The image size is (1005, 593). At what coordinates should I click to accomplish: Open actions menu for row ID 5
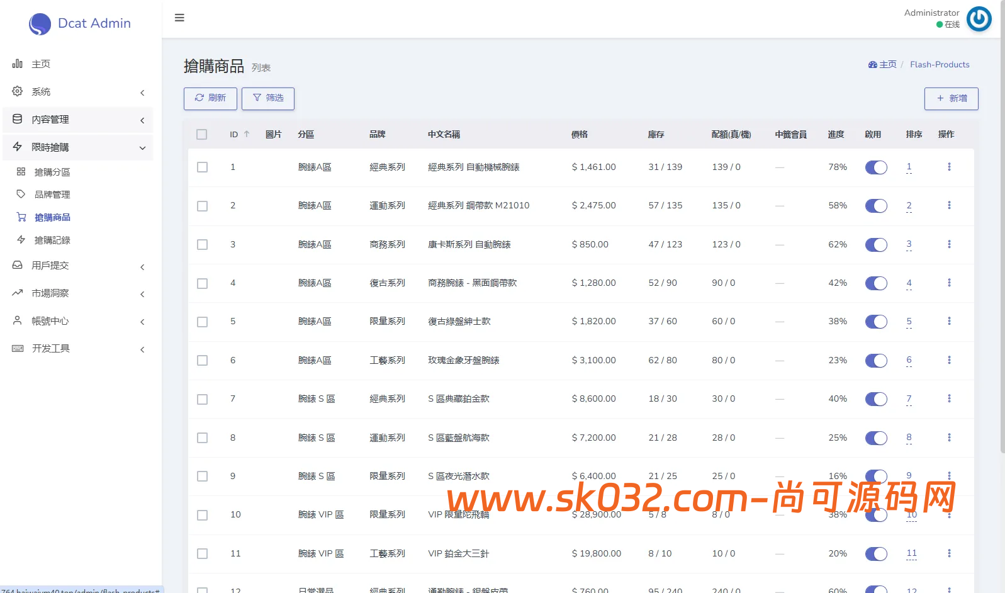coord(949,321)
